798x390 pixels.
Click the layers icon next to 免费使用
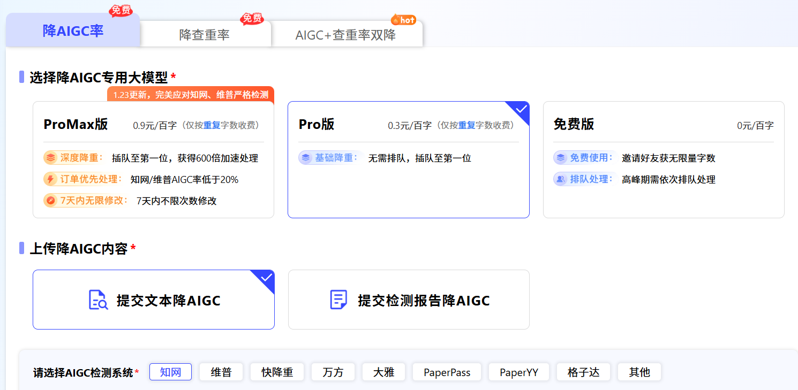coord(560,158)
